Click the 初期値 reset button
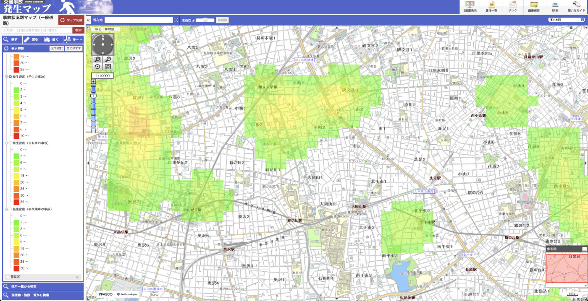The height and width of the screenshot is (301, 588). point(222,20)
